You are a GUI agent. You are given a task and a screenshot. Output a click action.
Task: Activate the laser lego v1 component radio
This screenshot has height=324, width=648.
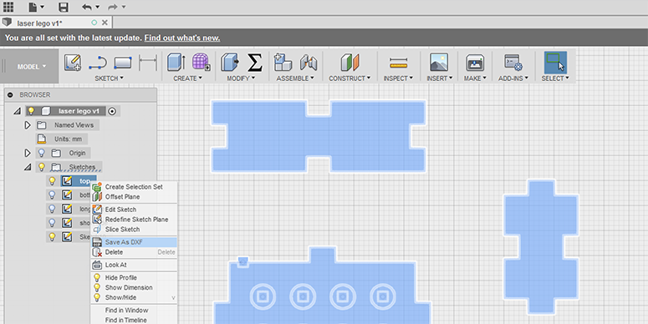[x=112, y=111]
